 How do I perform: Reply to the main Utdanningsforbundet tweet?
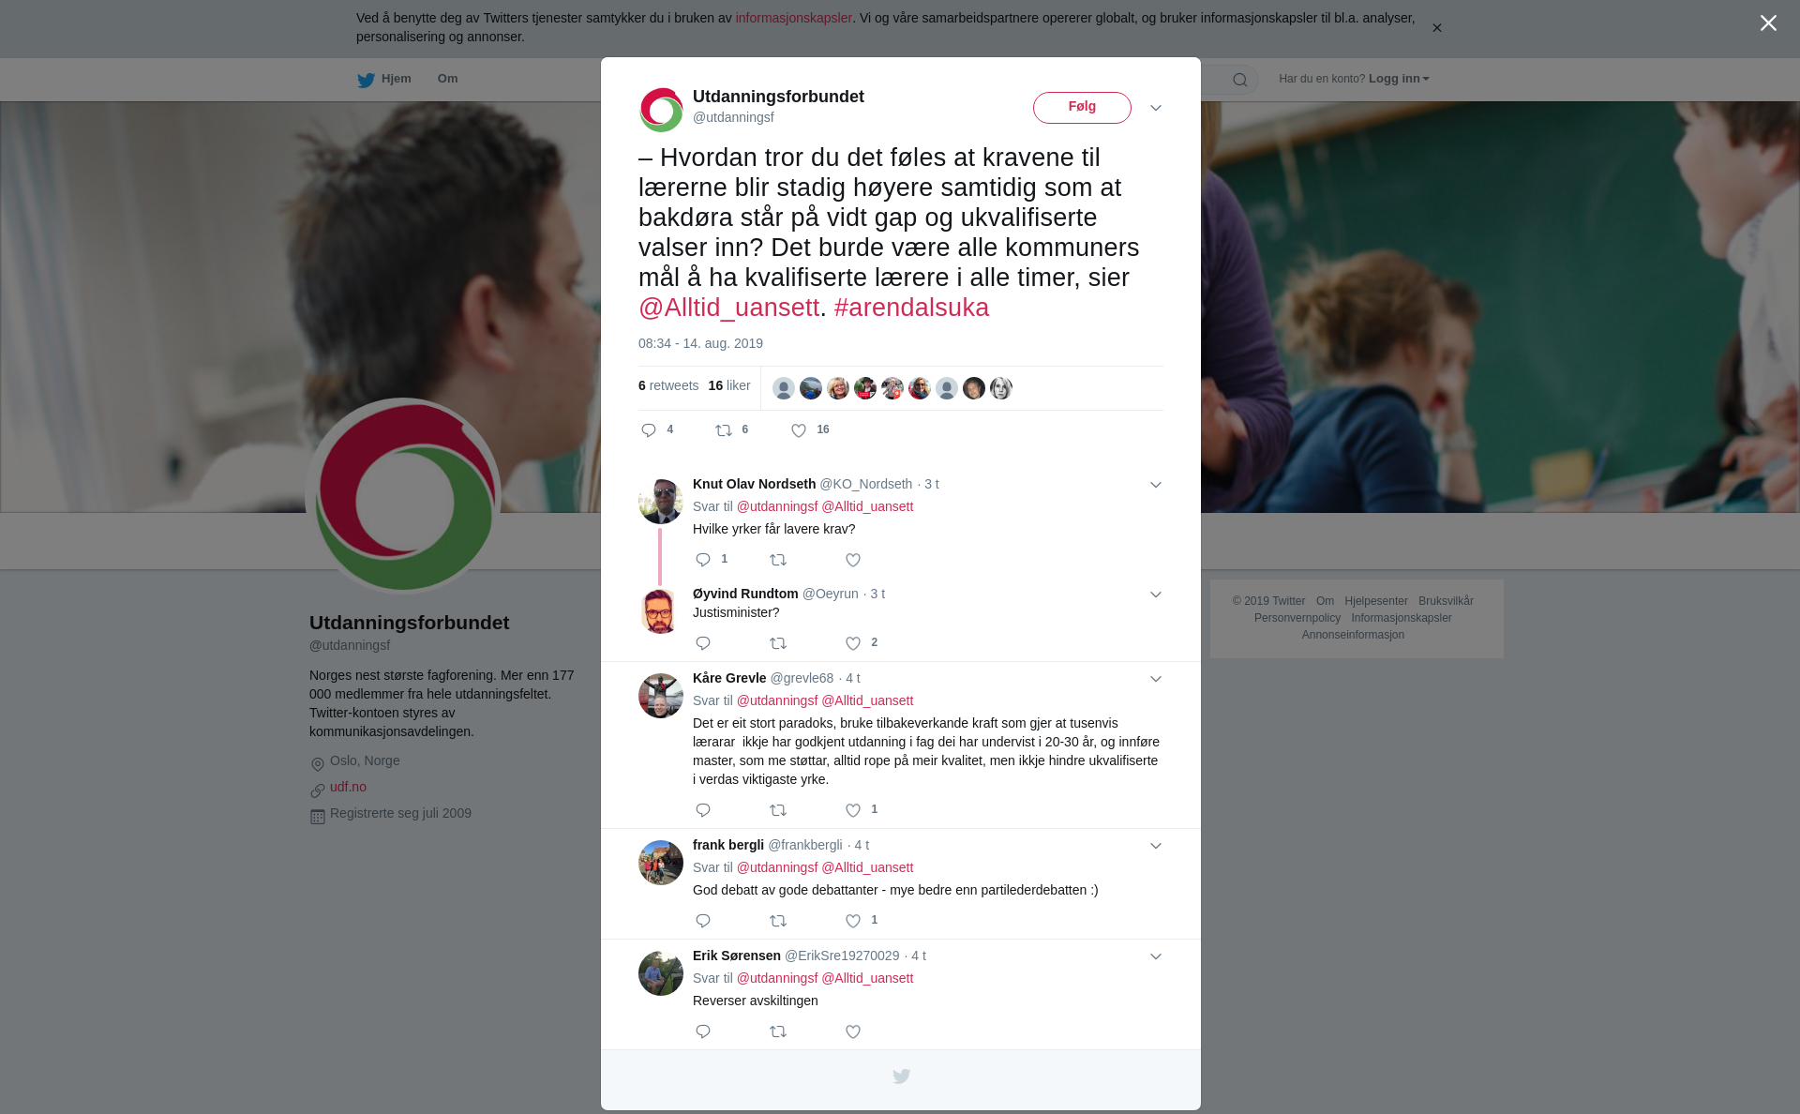coord(649,430)
